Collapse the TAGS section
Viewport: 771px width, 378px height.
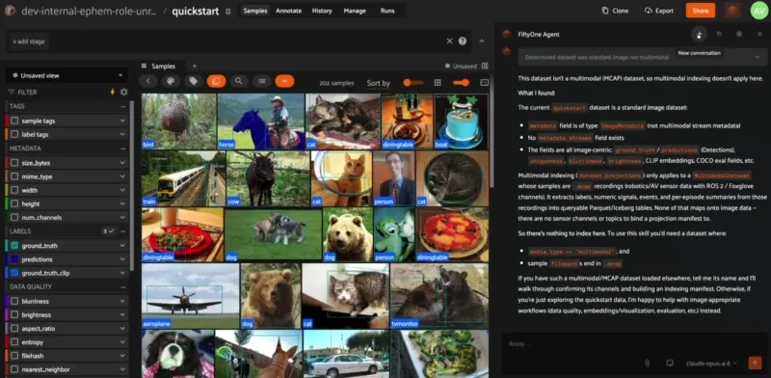123,106
